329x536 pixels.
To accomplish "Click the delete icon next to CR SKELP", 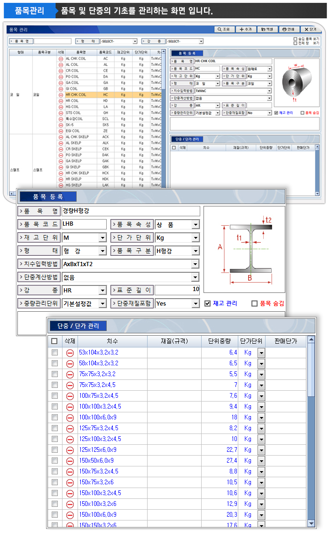I will [61, 149].
